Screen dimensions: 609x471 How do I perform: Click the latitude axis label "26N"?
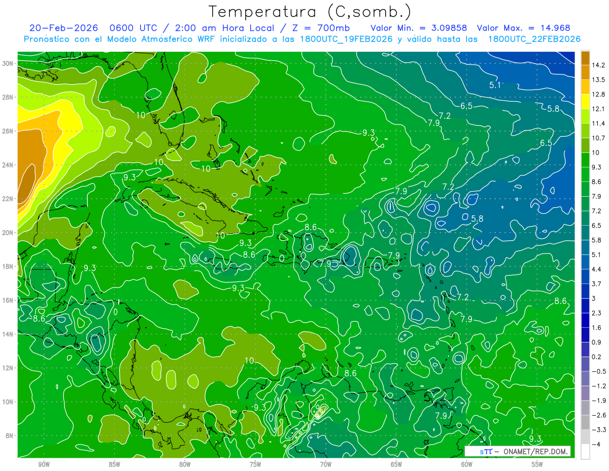click(8, 131)
